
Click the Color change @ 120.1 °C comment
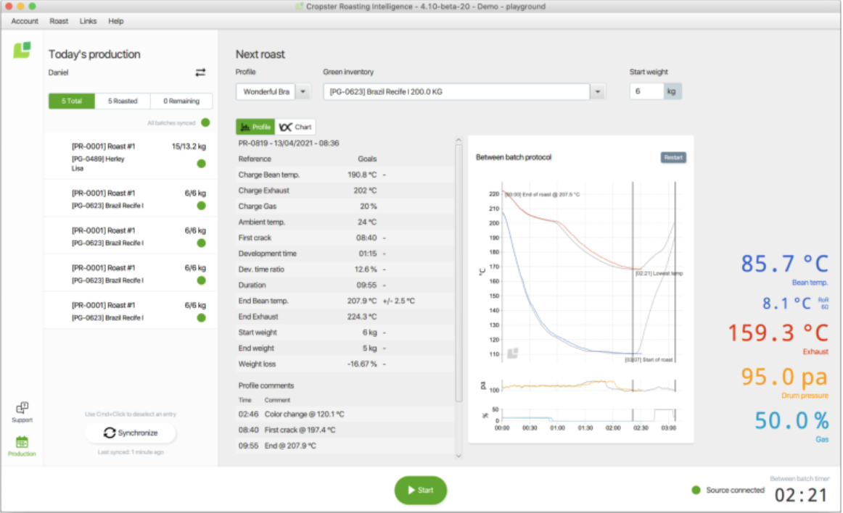pos(304,414)
